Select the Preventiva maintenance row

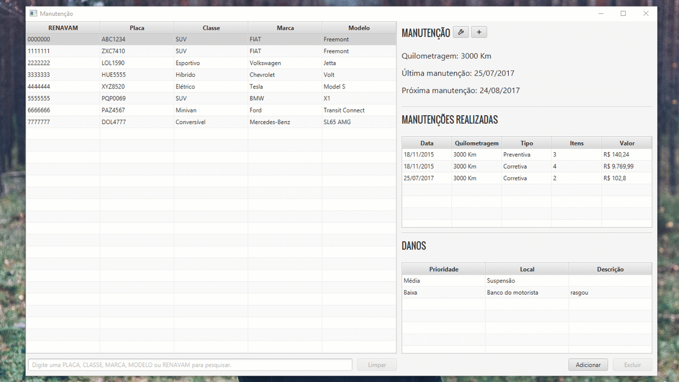click(527, 154)
